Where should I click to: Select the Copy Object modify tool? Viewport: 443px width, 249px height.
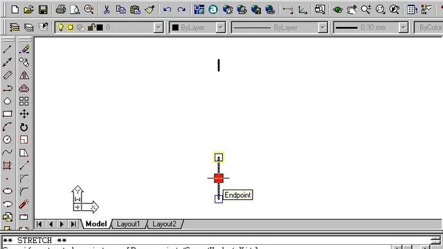tap(24, 62)
